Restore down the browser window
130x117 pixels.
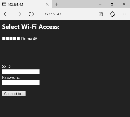click(112, 4)
